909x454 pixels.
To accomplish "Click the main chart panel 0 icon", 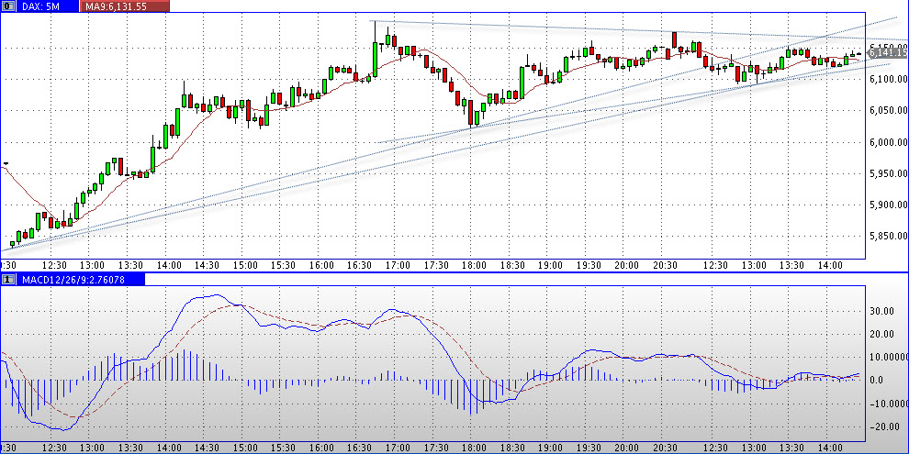I will tap(6, 6).
